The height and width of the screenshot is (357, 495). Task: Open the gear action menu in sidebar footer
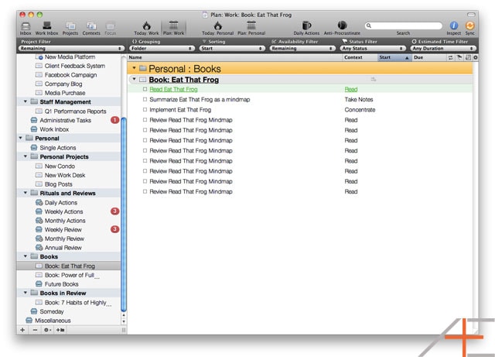47,330
